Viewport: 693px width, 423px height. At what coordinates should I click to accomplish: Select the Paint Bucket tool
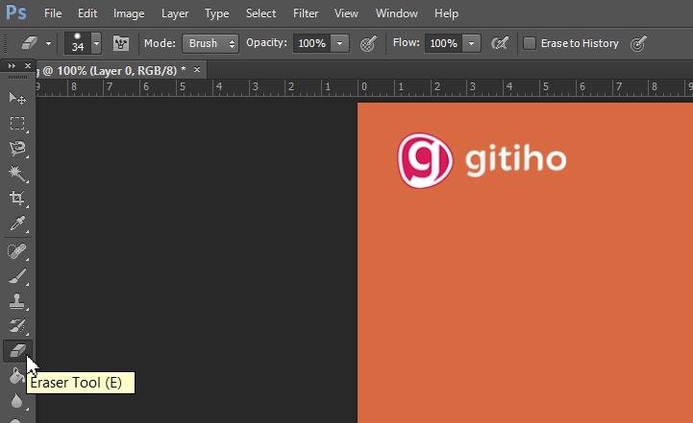(16, 376)
